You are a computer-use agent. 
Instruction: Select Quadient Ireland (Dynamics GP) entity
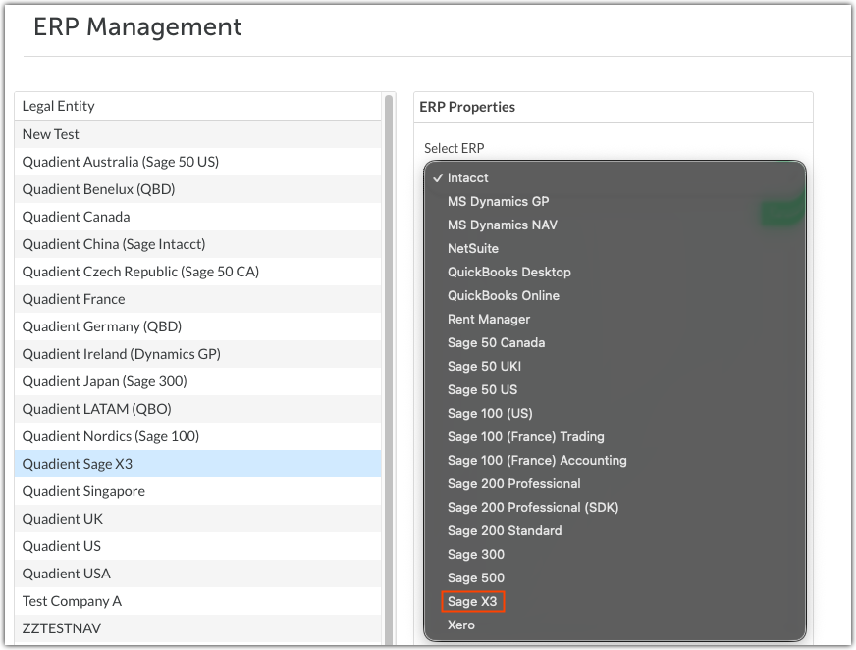pos(197,354)
